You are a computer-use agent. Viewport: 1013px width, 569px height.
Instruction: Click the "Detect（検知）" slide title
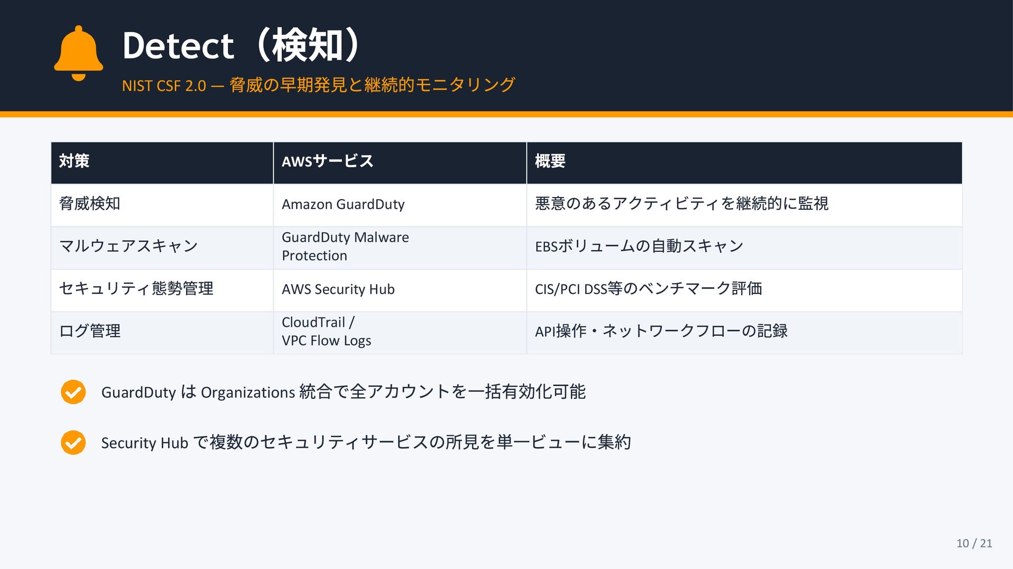point(242,45)
